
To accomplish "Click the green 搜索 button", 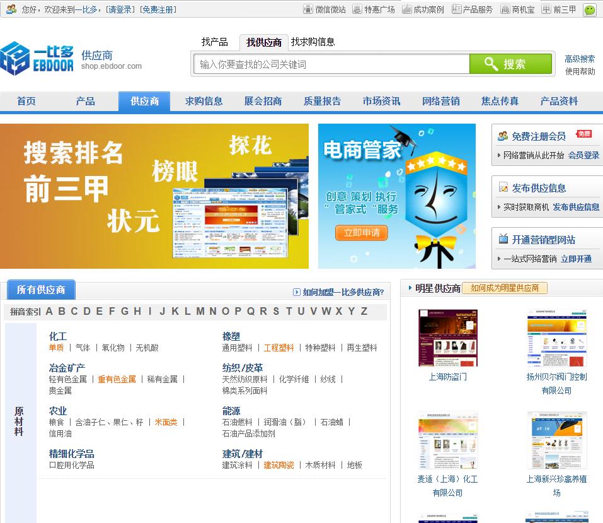I will pyautogui.click(x=511, y=64).
